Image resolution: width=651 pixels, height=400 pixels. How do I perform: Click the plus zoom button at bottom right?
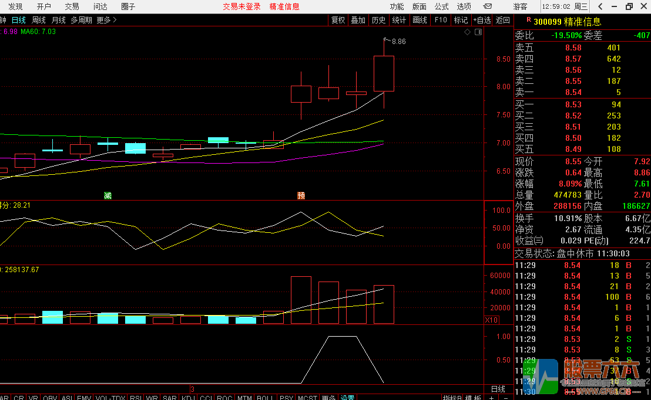(492, 398)
